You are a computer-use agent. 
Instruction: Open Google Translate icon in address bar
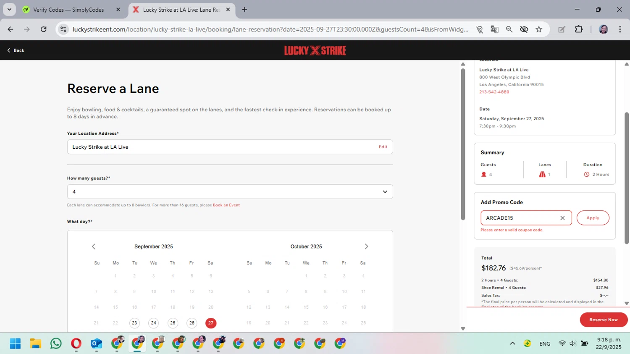(494, 29)
